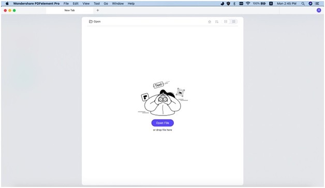Click the purple Open File button
The image size is (325, 188).
click(163, 123)
